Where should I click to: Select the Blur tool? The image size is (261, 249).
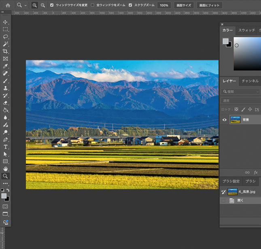point(5,117)
